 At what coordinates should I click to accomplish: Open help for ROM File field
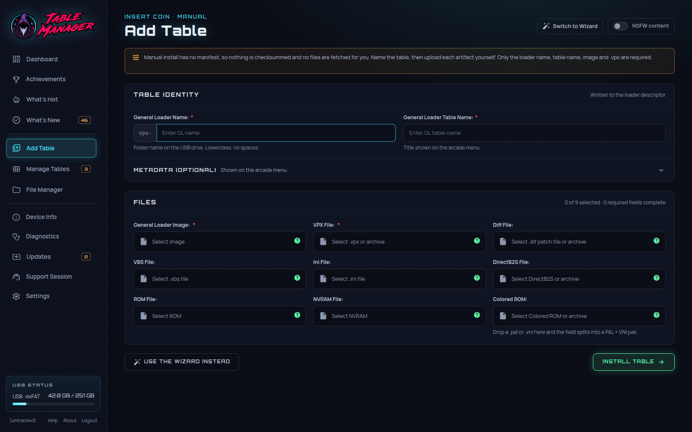[297, 315]
